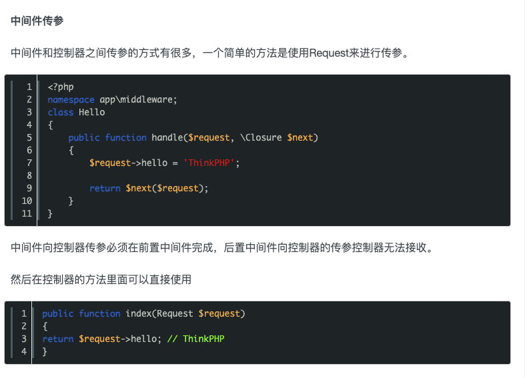This screenshot has height=378, width=525.
Task: Click the \Closure type hint
Action: click(x=261, y=137)
